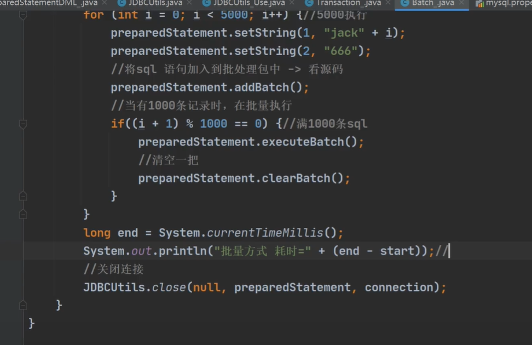The image size is (532, 345).
Task: Click the "666" string literal
Action: (340, 51)
